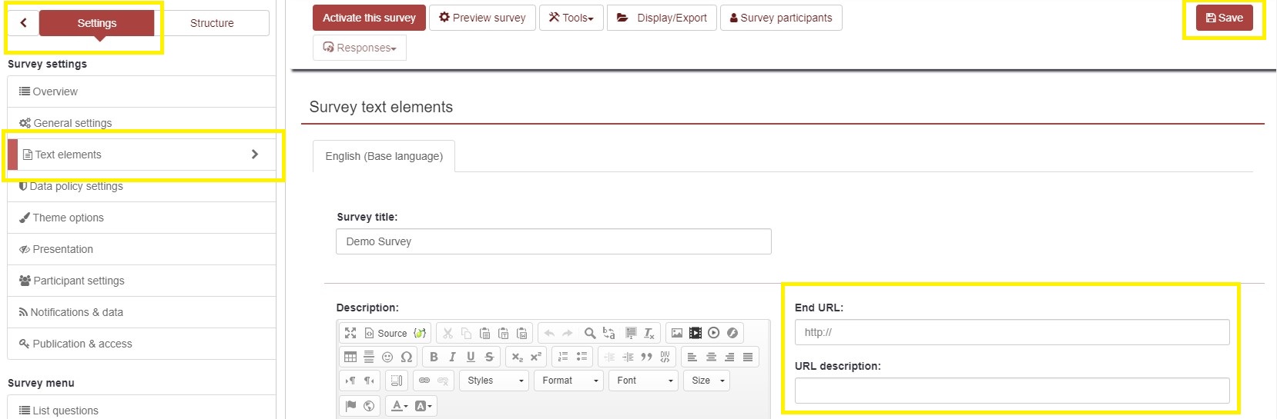The image size is (1277, 419).
Task: Insert a table in the description
Action: point(350,357)
